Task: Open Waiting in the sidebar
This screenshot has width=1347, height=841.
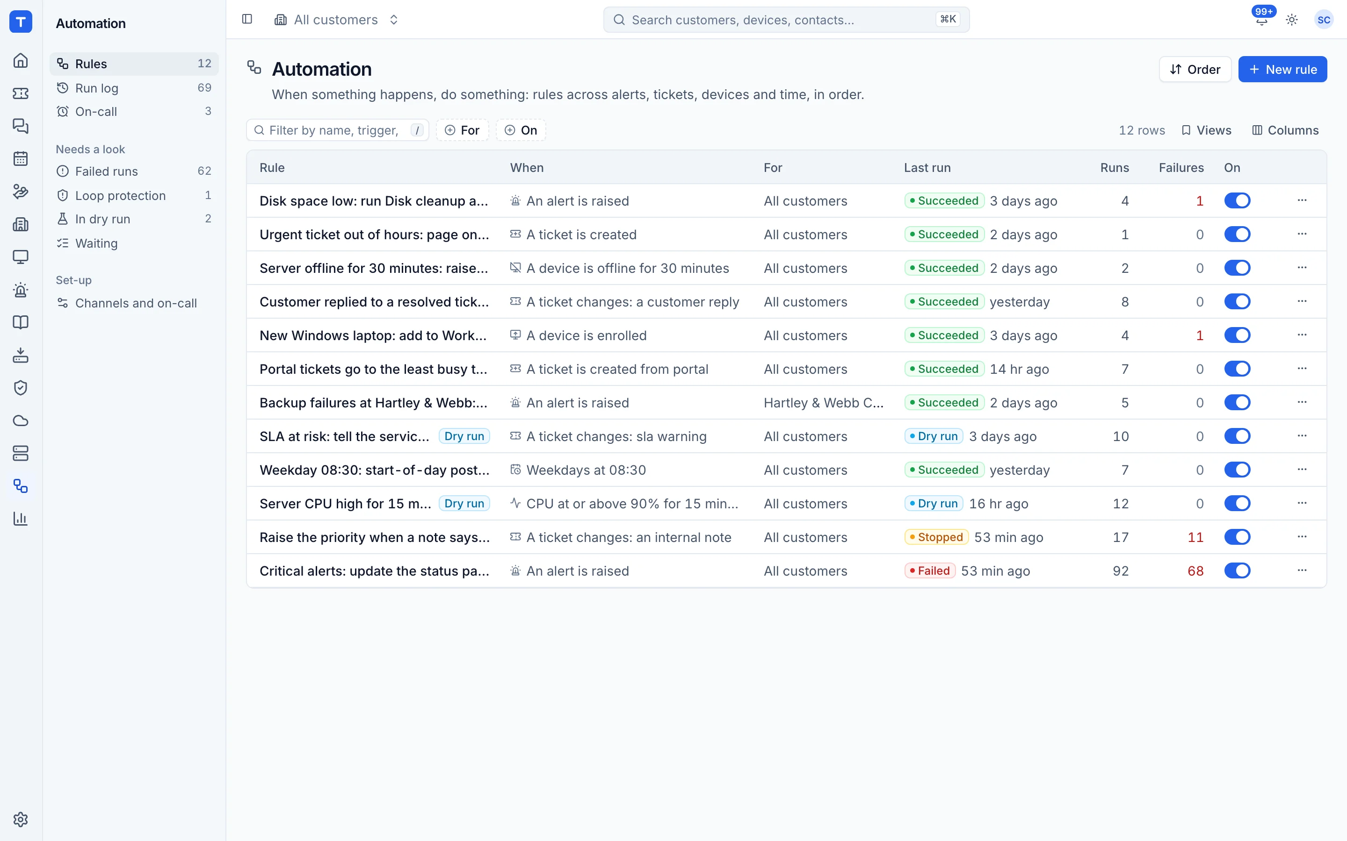Action: 134,243
